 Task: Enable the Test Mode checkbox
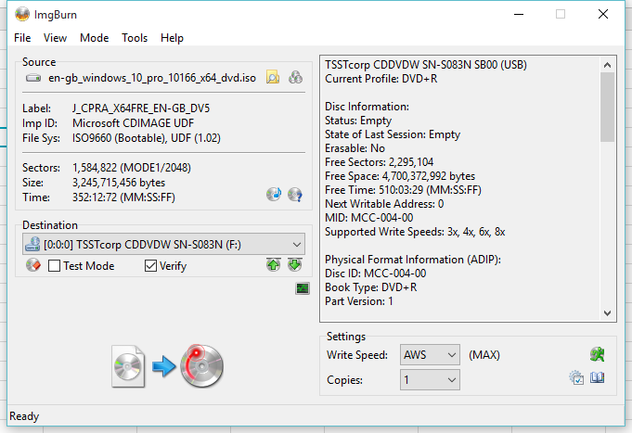point(54,266)
